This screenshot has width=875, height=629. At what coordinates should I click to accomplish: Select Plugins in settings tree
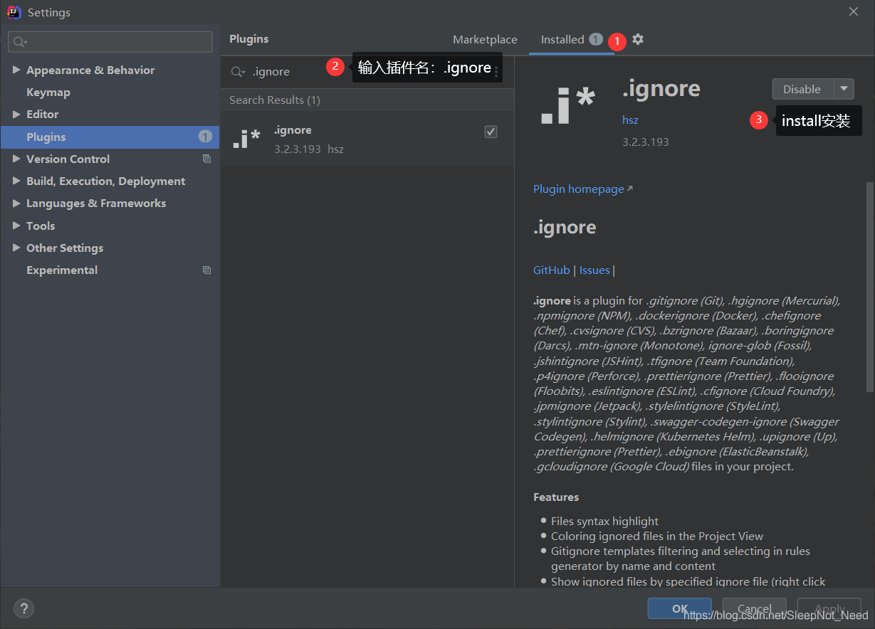click(110, 137)
